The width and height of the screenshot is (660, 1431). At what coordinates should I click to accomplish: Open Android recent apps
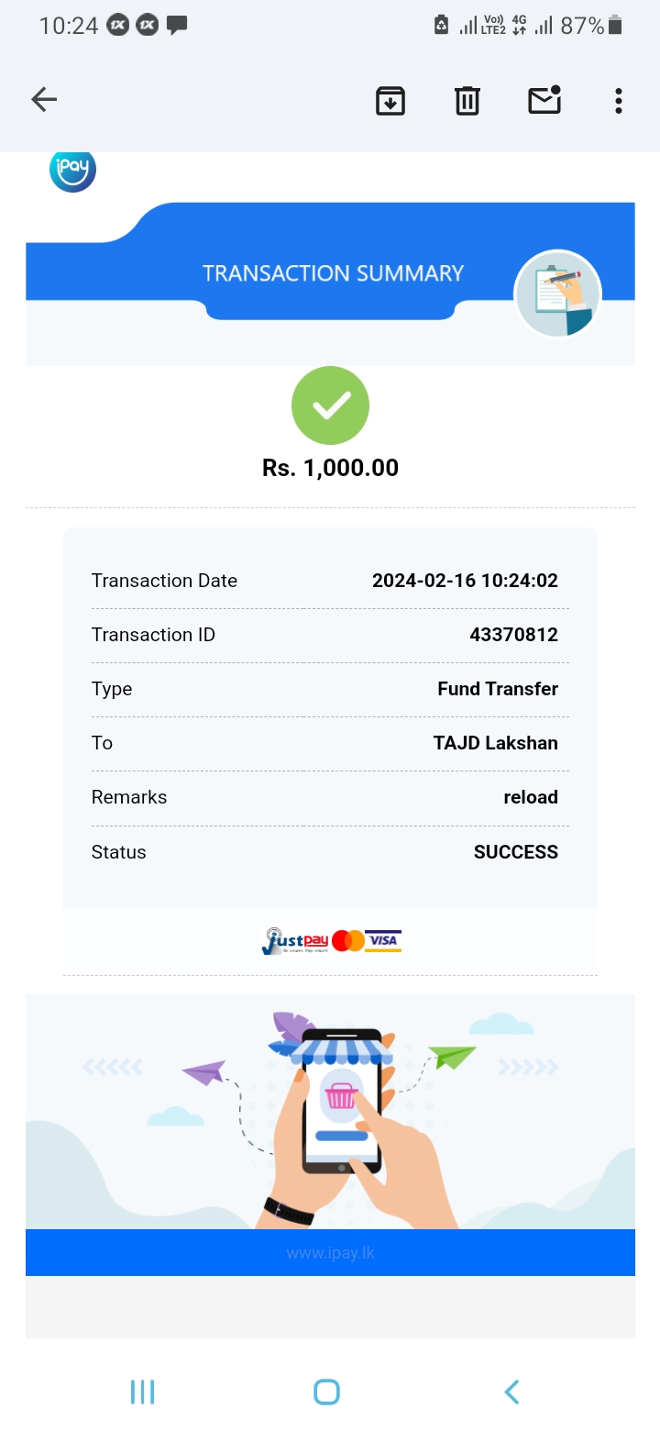(142, 1392)
